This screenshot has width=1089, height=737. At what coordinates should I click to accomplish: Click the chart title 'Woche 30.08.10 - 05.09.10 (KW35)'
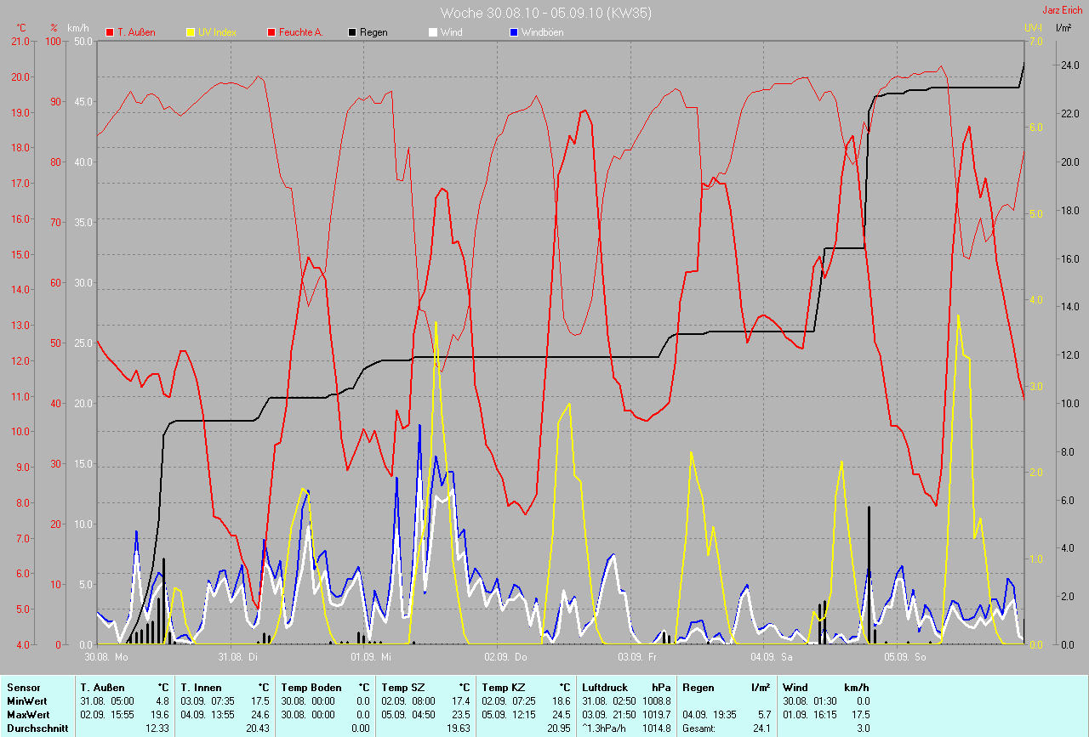pos(544,13)
